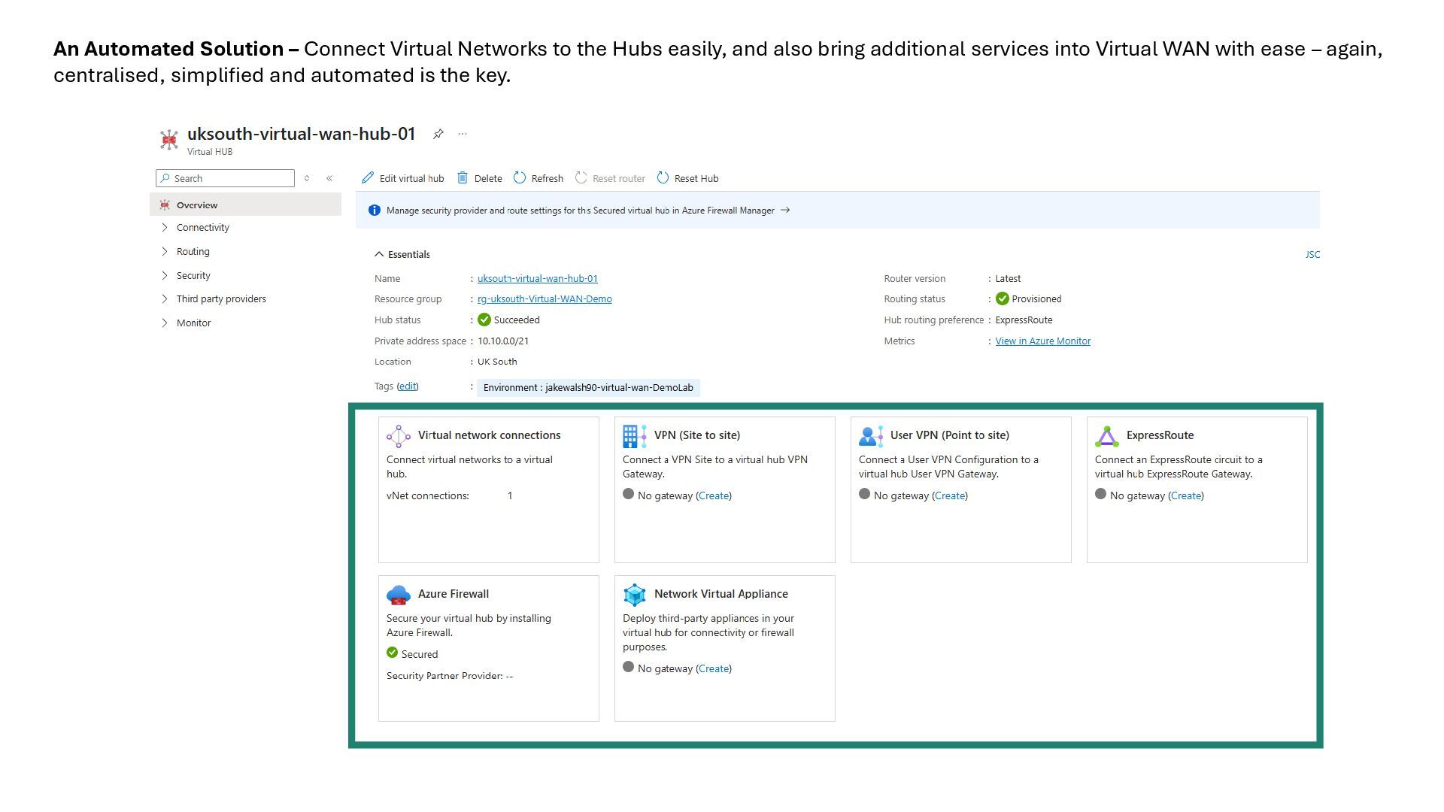Screen dimensions: 1444x812
Task: Click Reset Hub in the toolbar
Action: 688,178
